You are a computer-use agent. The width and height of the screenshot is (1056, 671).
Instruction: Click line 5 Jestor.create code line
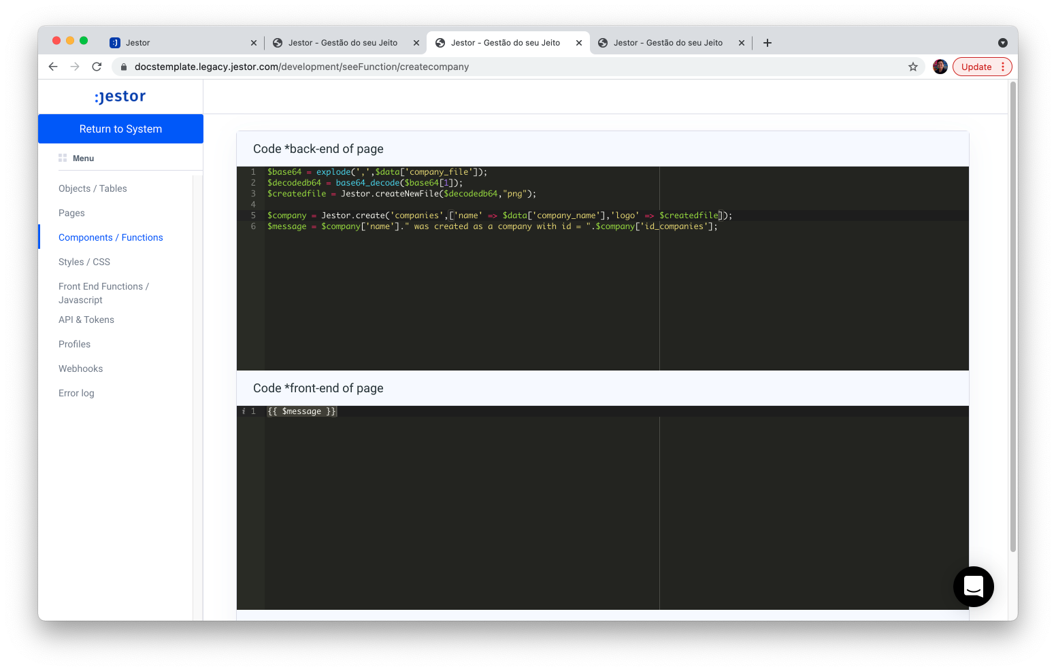[499, 216]
